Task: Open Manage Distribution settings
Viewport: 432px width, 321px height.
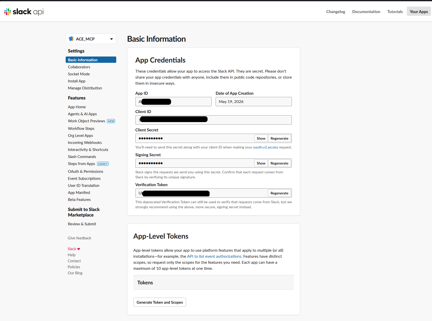Action: click(x=85, y=88)
